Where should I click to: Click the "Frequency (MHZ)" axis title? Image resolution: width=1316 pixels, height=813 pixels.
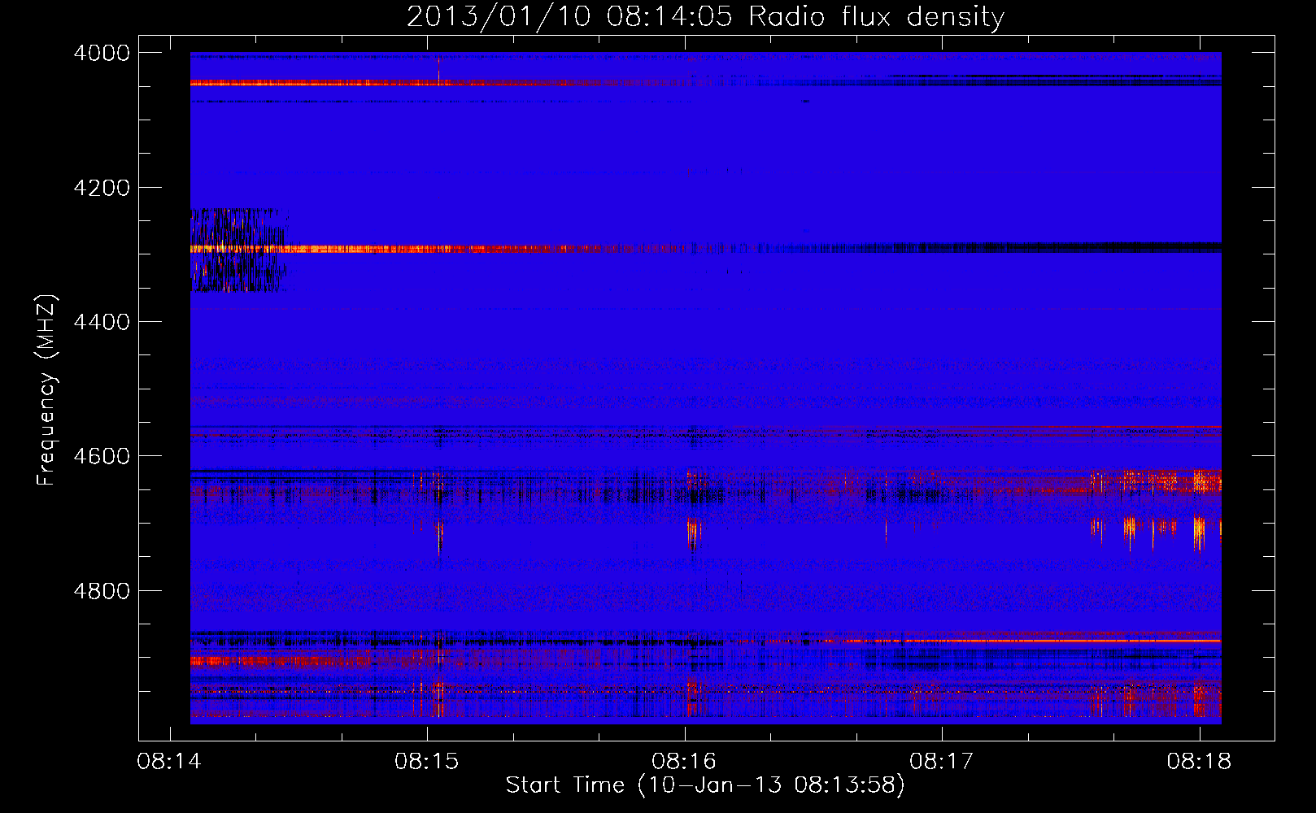click(x=47, y=390)
